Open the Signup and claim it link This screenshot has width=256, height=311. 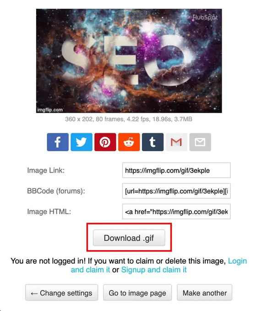point(154,270)
